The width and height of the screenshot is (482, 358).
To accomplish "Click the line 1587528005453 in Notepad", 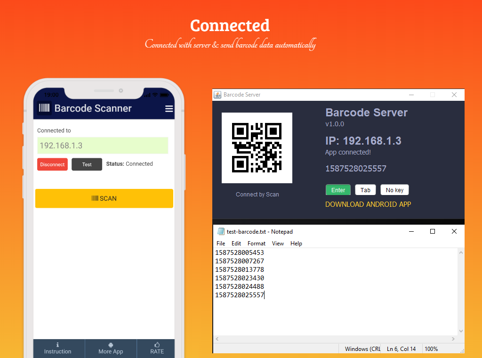I will click(x=240, y=252).
